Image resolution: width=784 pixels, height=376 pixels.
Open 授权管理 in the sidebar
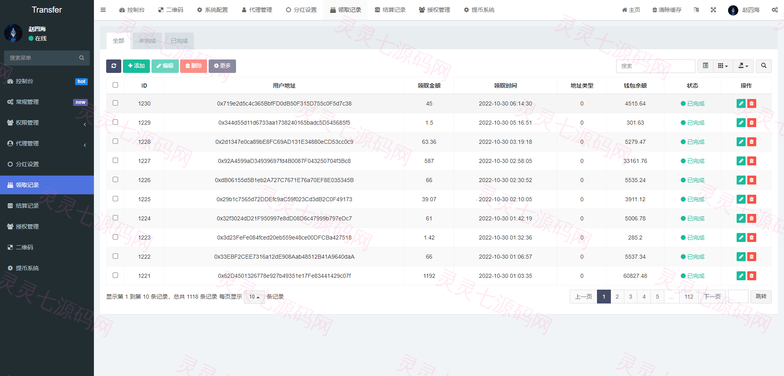[47, 226]
